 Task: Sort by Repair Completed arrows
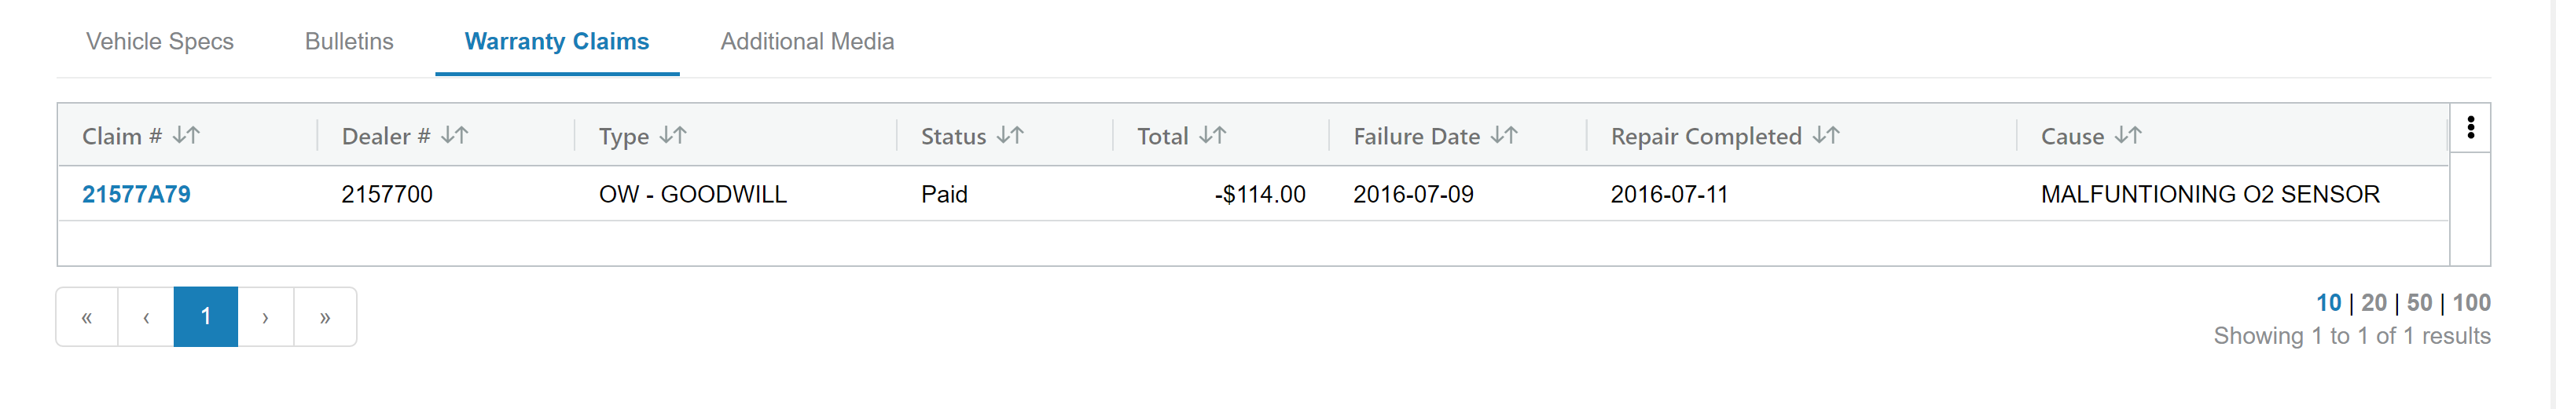[1826, 136]
